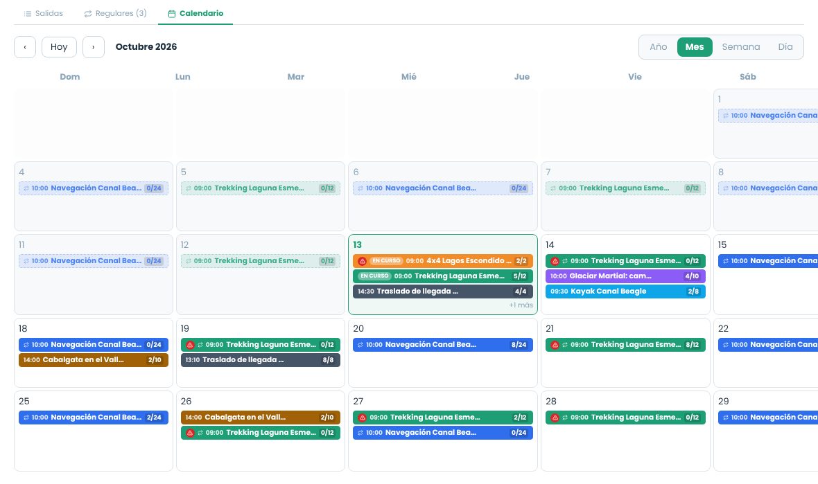Go to next month with right chevron
The width and height of the screenshot is (818, 484).
pyautogui.click(x=94, y=47)
